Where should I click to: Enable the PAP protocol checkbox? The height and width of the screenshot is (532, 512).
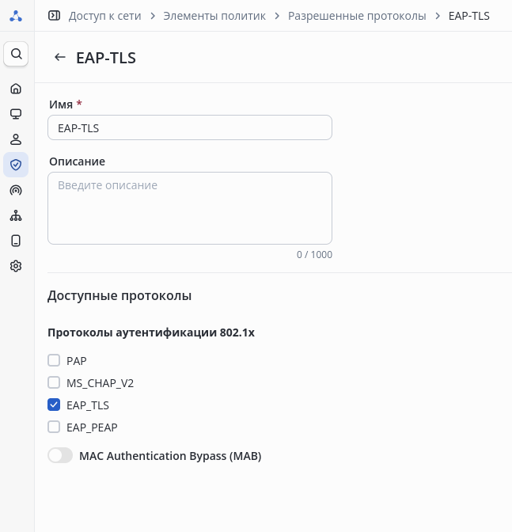pos(54,360)
